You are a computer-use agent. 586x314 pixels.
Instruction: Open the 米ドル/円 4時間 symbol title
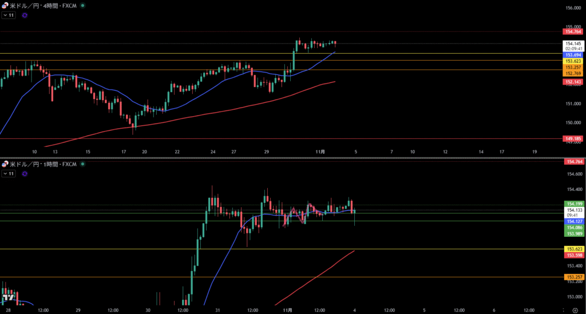[41, 5]
